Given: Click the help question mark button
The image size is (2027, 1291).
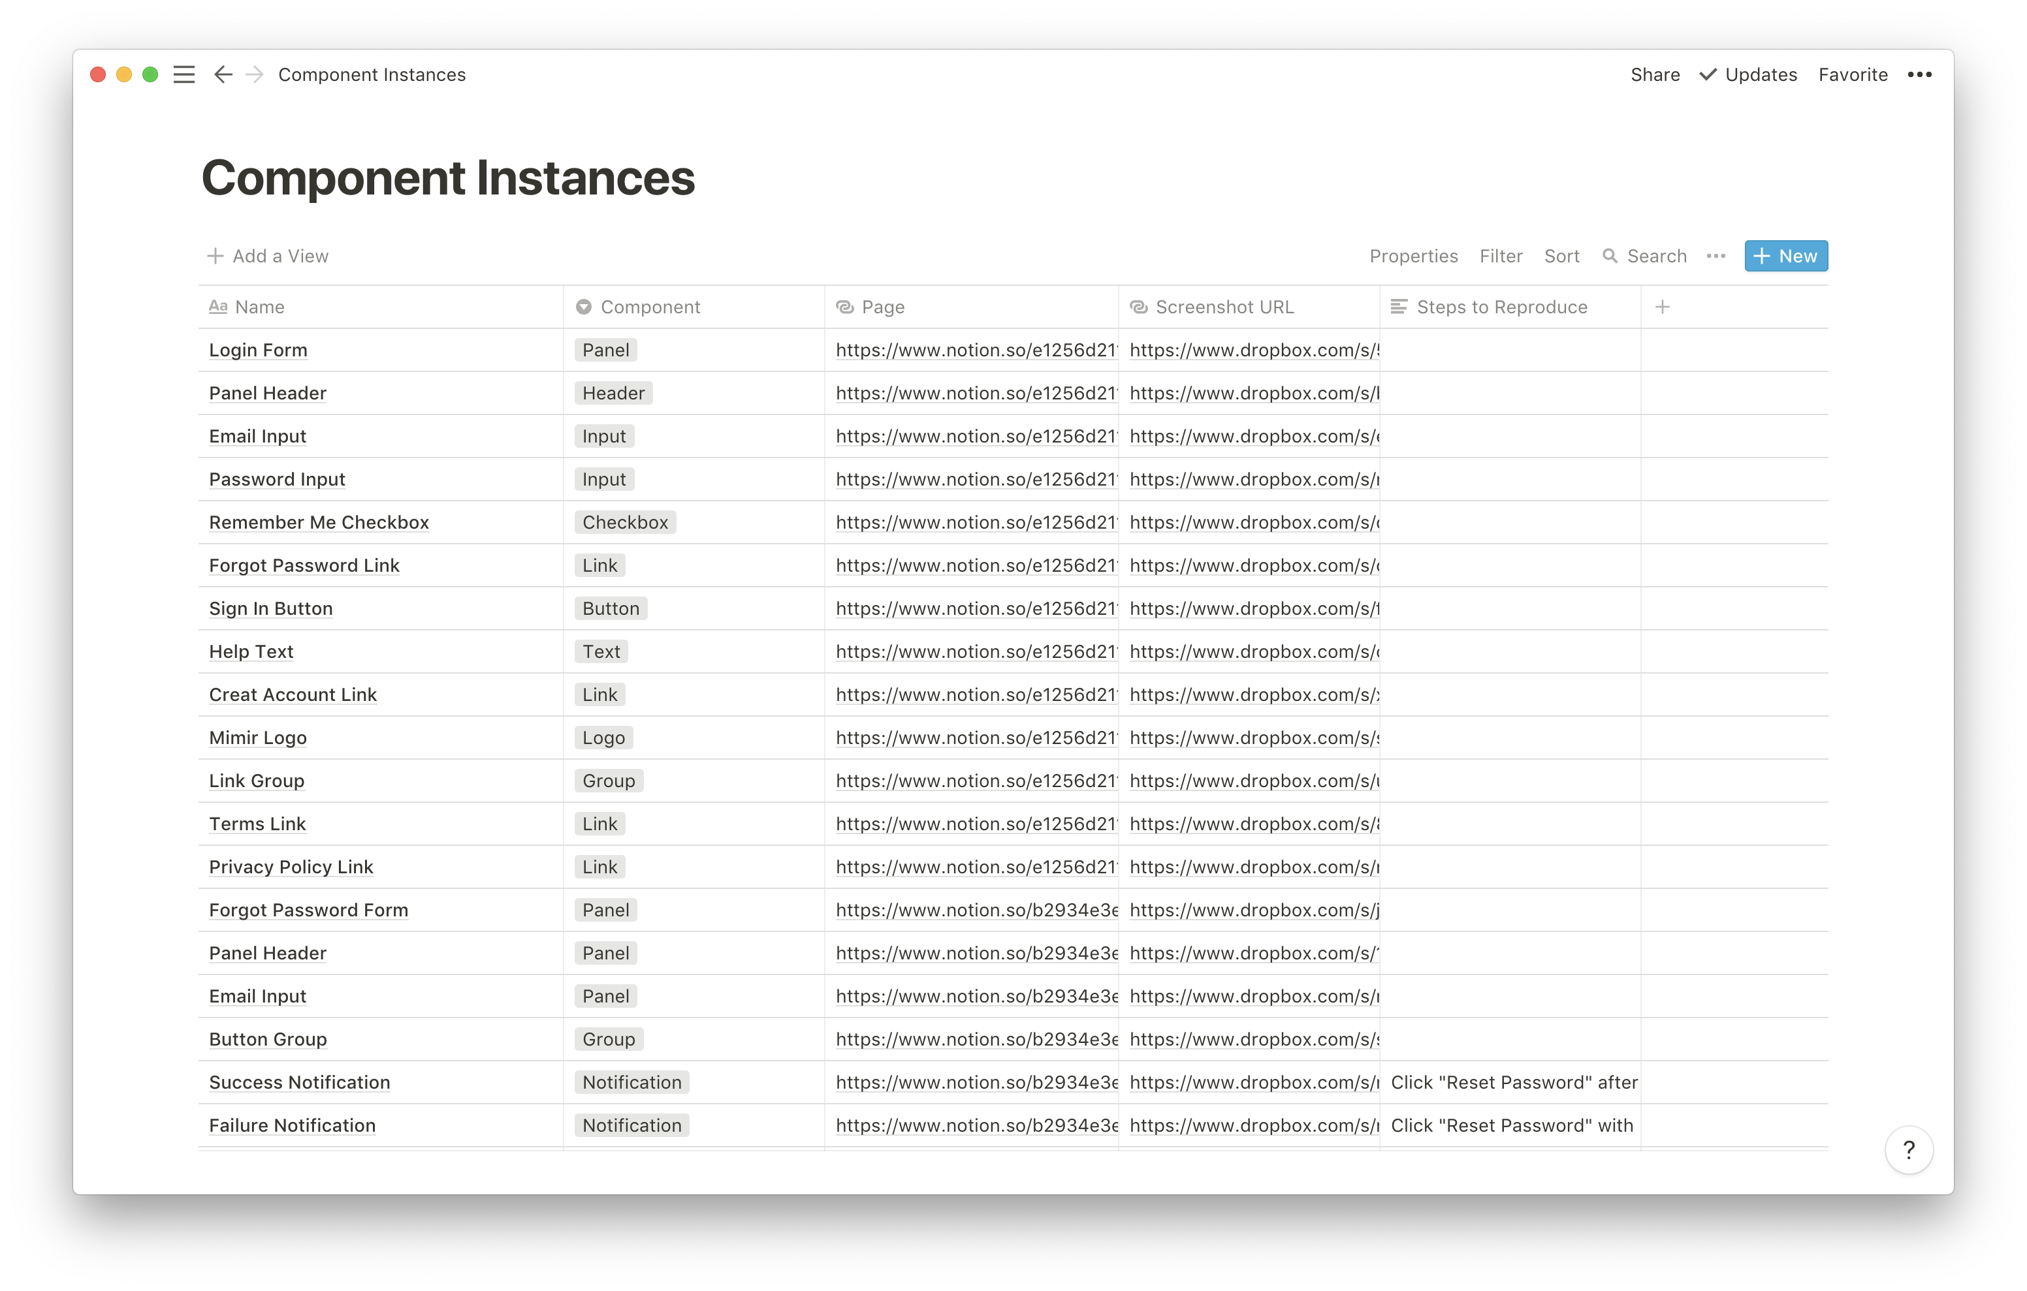Looking at the screenshot, I should coord(1908,1149).
